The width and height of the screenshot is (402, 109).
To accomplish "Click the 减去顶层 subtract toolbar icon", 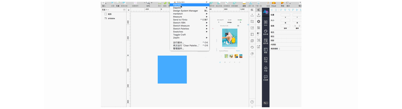I will pyautogui.click(x=219, y=4).
